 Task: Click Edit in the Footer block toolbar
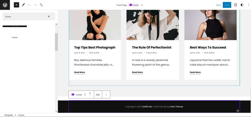click(98, 95)
